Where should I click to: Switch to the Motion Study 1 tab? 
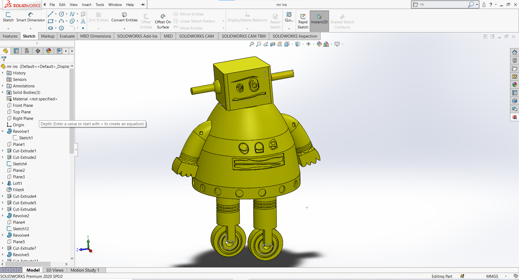(85, 270)
